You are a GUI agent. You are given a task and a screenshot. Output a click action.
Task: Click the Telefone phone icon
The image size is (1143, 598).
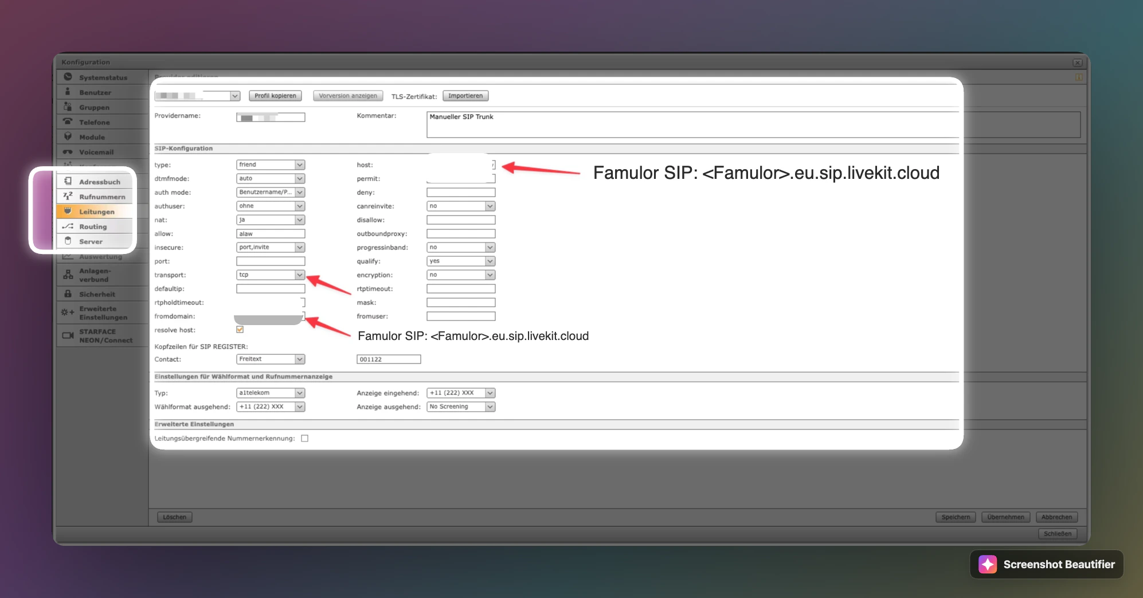[68, 122]
